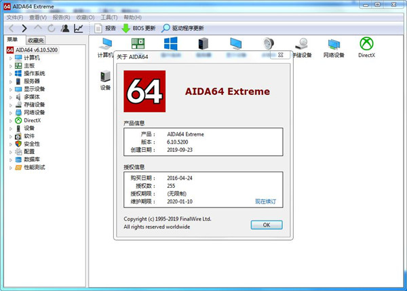Image resolution: width=407 pixels, height=291 pixels.
Task: Click the BIOS 更新 green arrow button
Action: pyautogui.click(x=138, y=28)
